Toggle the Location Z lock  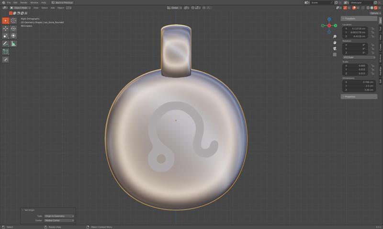[373, 36]
